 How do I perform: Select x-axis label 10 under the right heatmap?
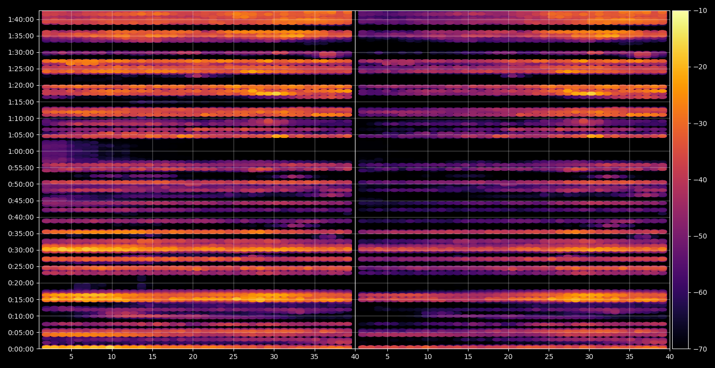pyautogui.click(x=427, y=357)
